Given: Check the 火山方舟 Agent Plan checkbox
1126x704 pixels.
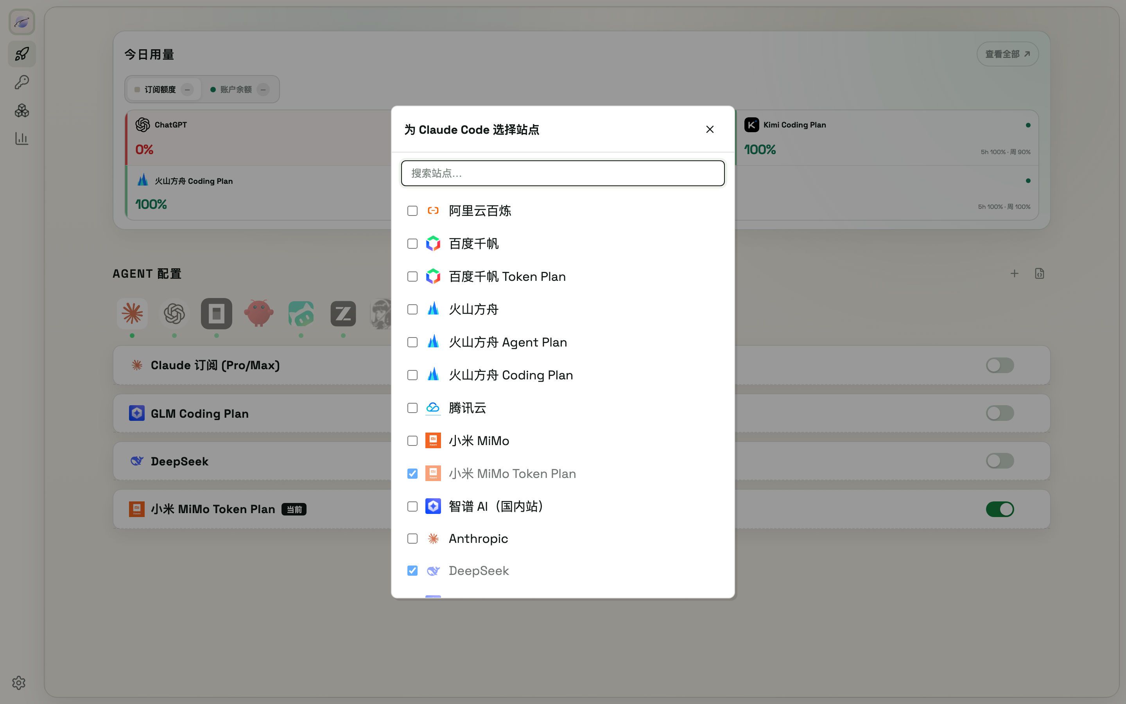Looking at the screenshot, I should pos(412,342).
